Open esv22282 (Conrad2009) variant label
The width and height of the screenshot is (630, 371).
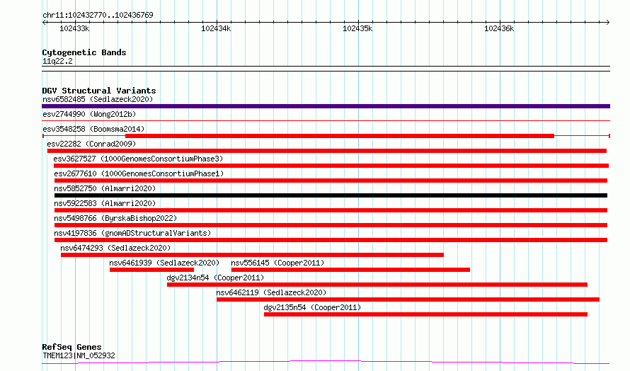(x=91, y=144)
